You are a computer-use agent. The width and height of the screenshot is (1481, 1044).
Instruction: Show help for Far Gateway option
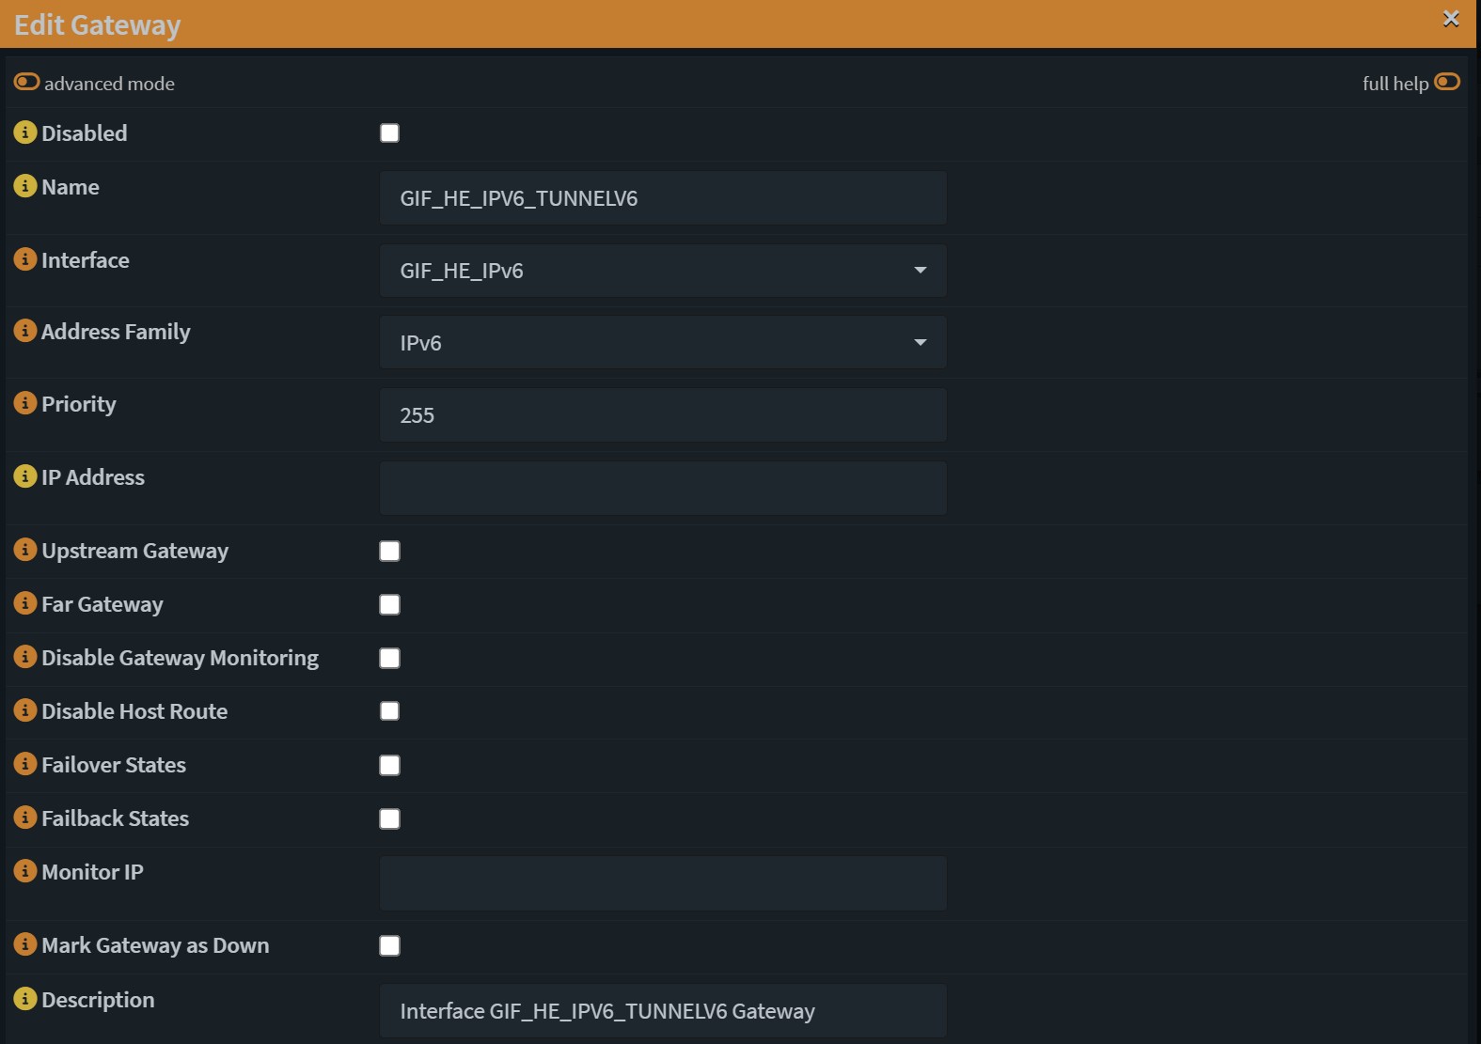point(25,603)
